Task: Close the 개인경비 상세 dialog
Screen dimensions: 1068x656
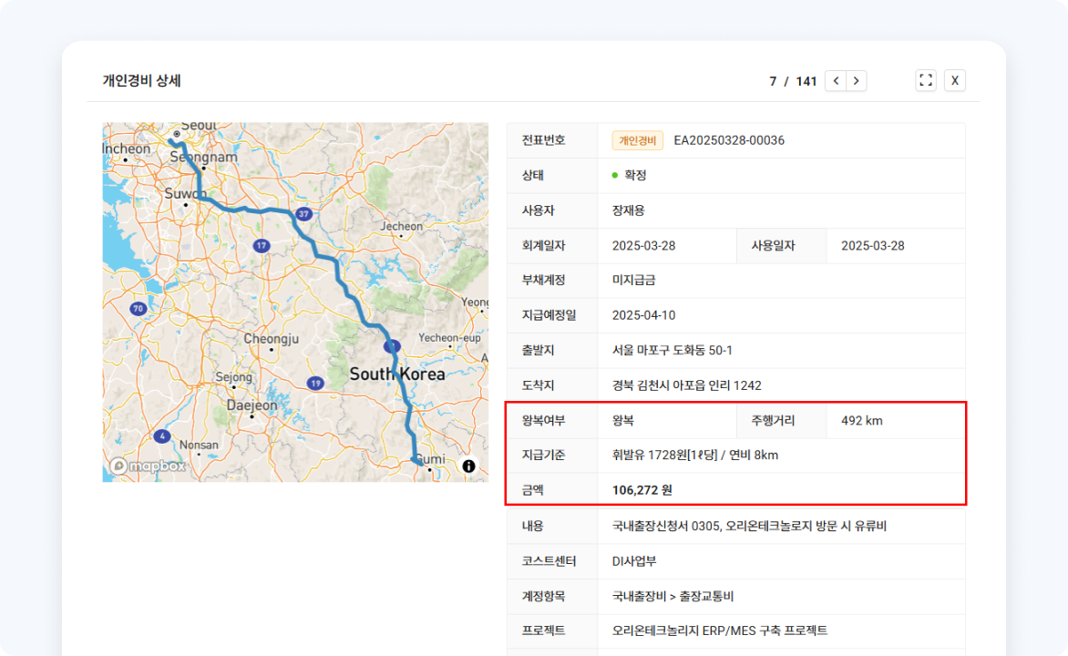Action: click(x=954, y=80)
